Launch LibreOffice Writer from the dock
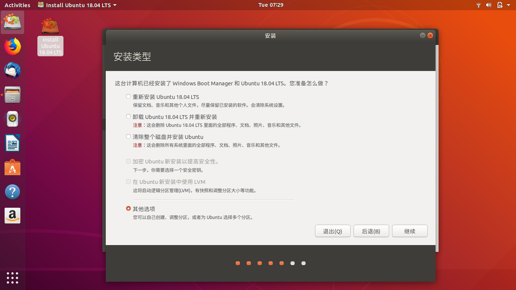 (x=12, y=143)
